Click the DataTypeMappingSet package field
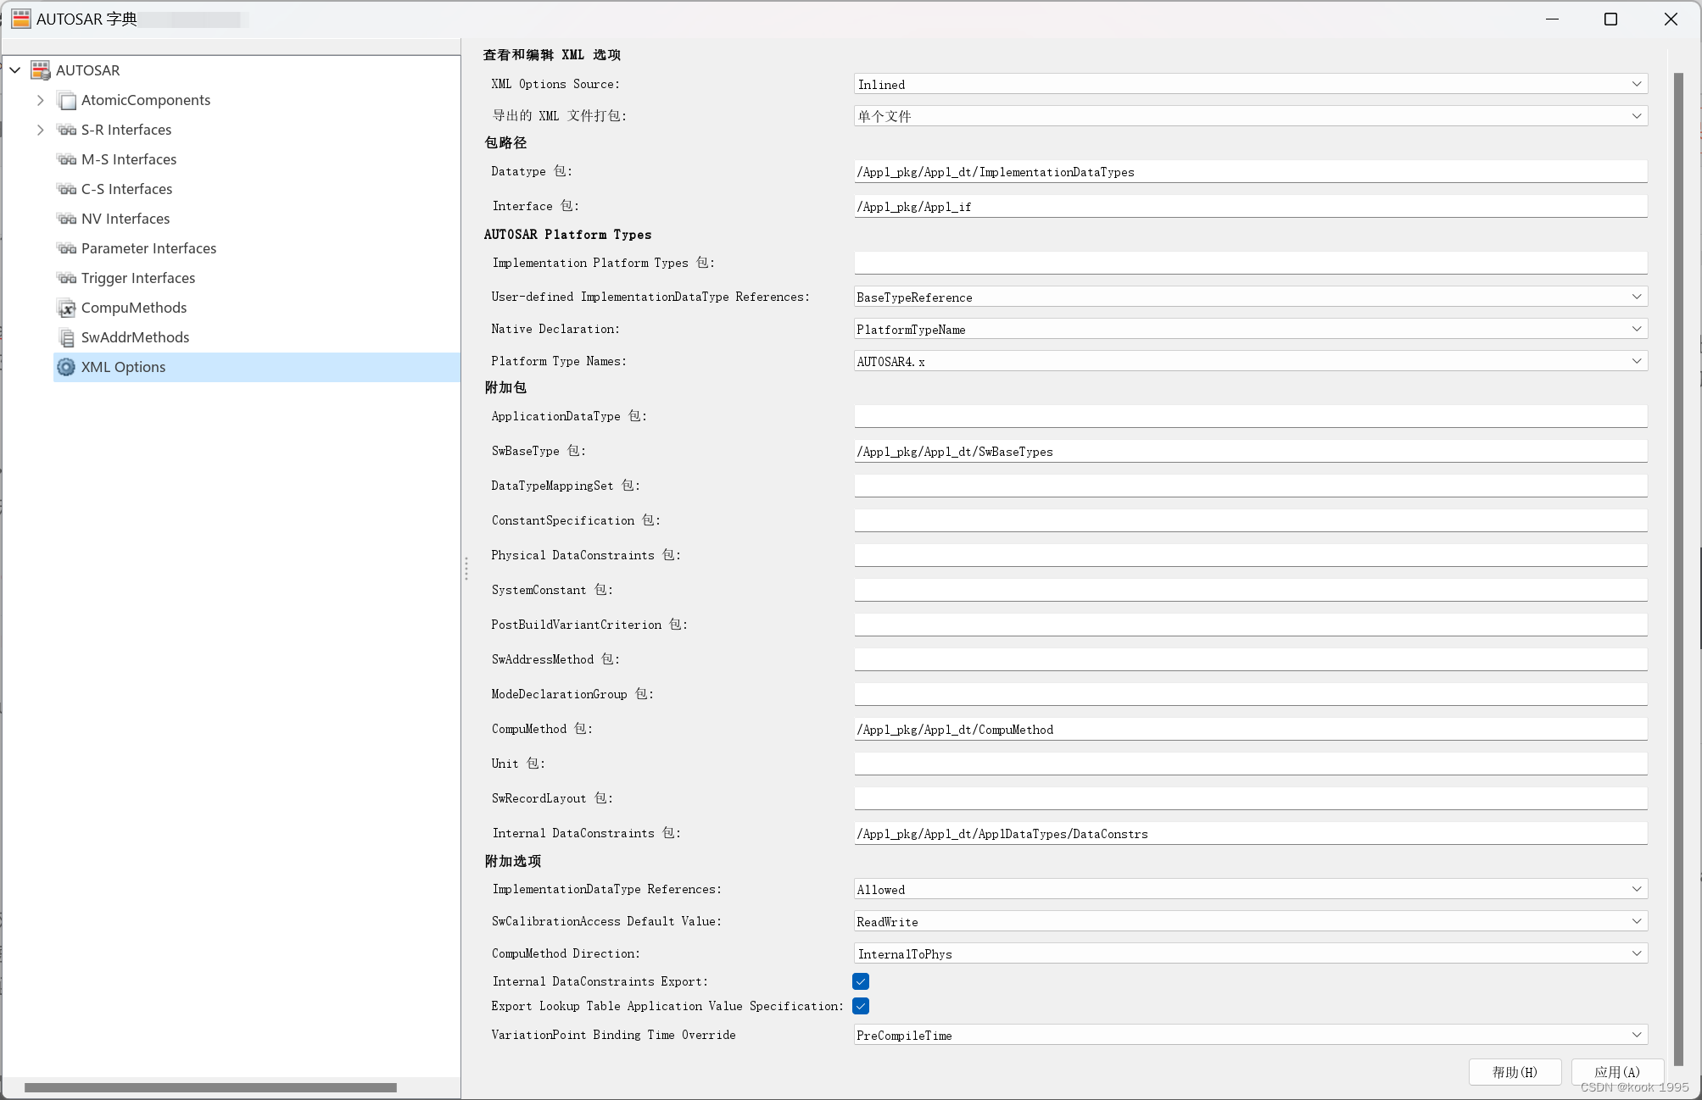Image resolution: width=1702 pixels, height=1100 pixels. point(1251,486)
